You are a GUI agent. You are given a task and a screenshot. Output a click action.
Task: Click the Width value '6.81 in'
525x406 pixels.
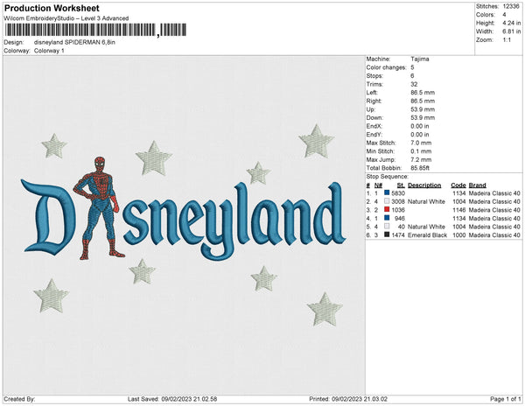(x=512, y=31)
